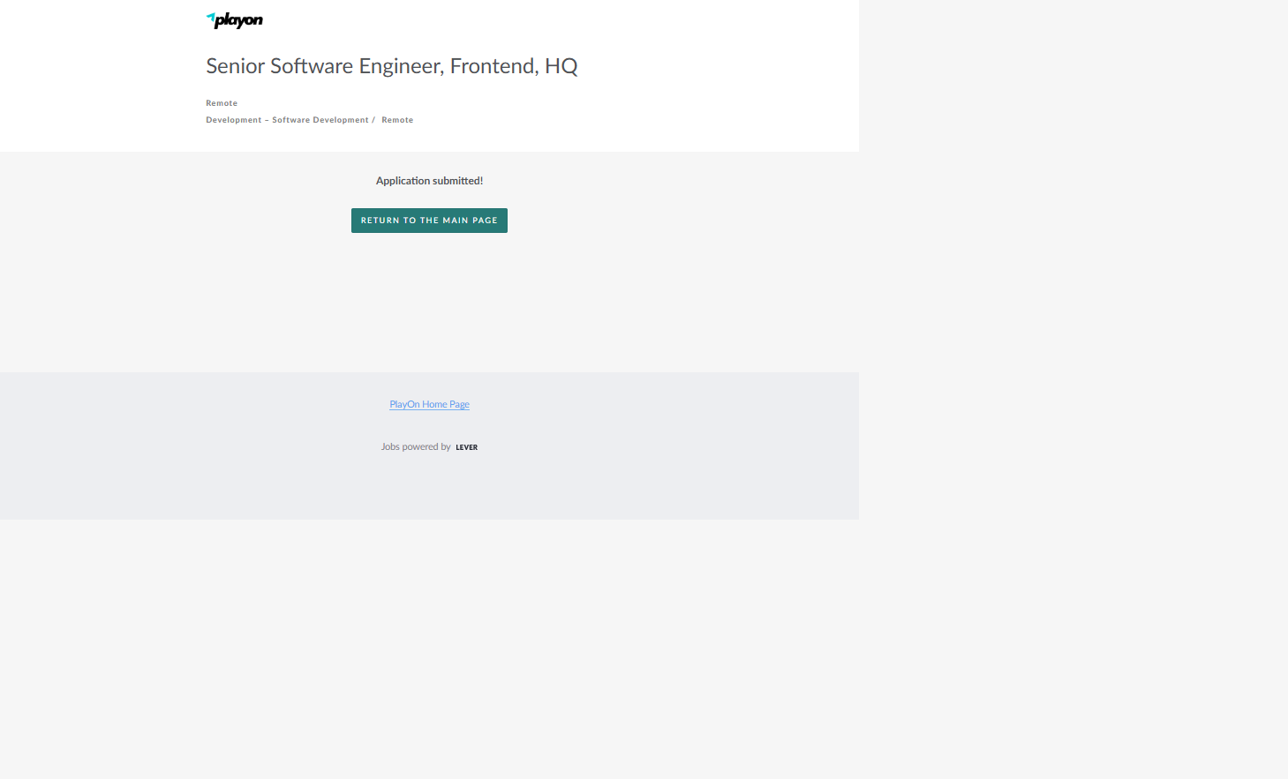Click the Senior Software Engineer job title heading
Image resolution: width=1288 pixels, height=779 pixels.
[391, 66]
